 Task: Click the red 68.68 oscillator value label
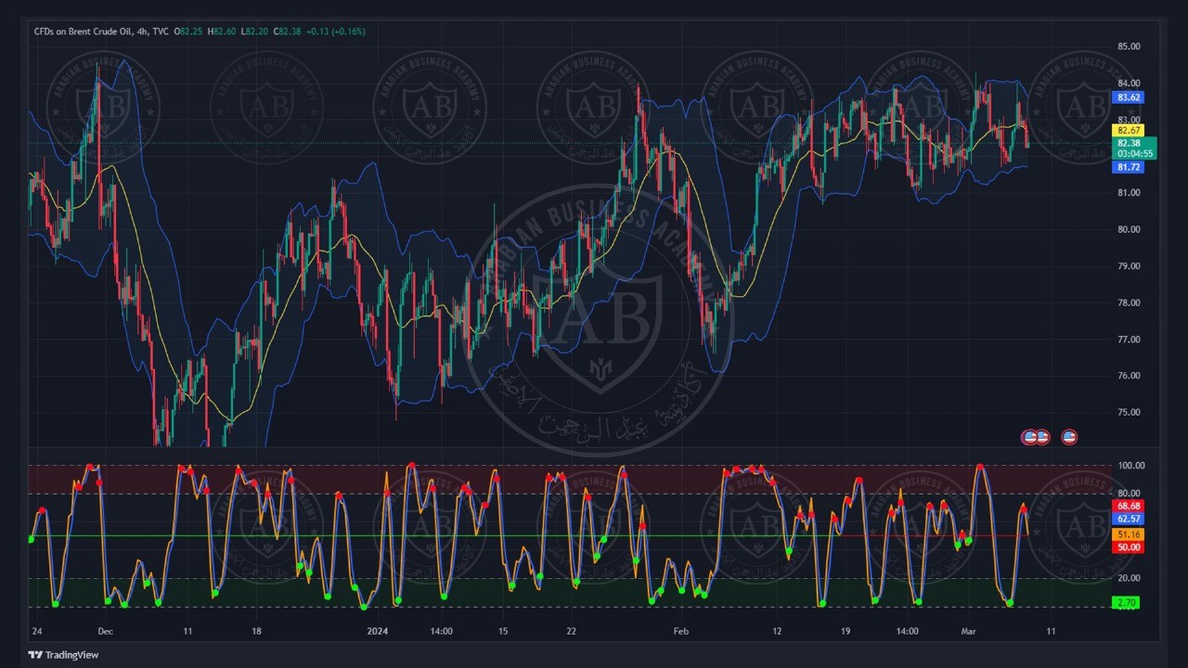tap(1129, 507)
